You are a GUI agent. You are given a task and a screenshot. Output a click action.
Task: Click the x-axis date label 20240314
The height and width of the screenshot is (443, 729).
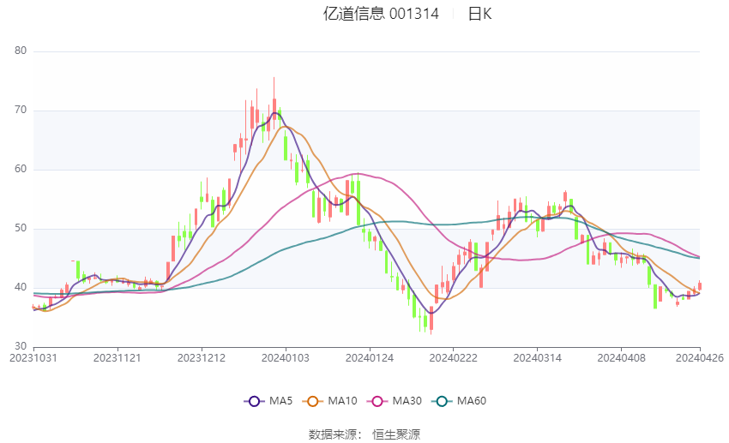538,358
